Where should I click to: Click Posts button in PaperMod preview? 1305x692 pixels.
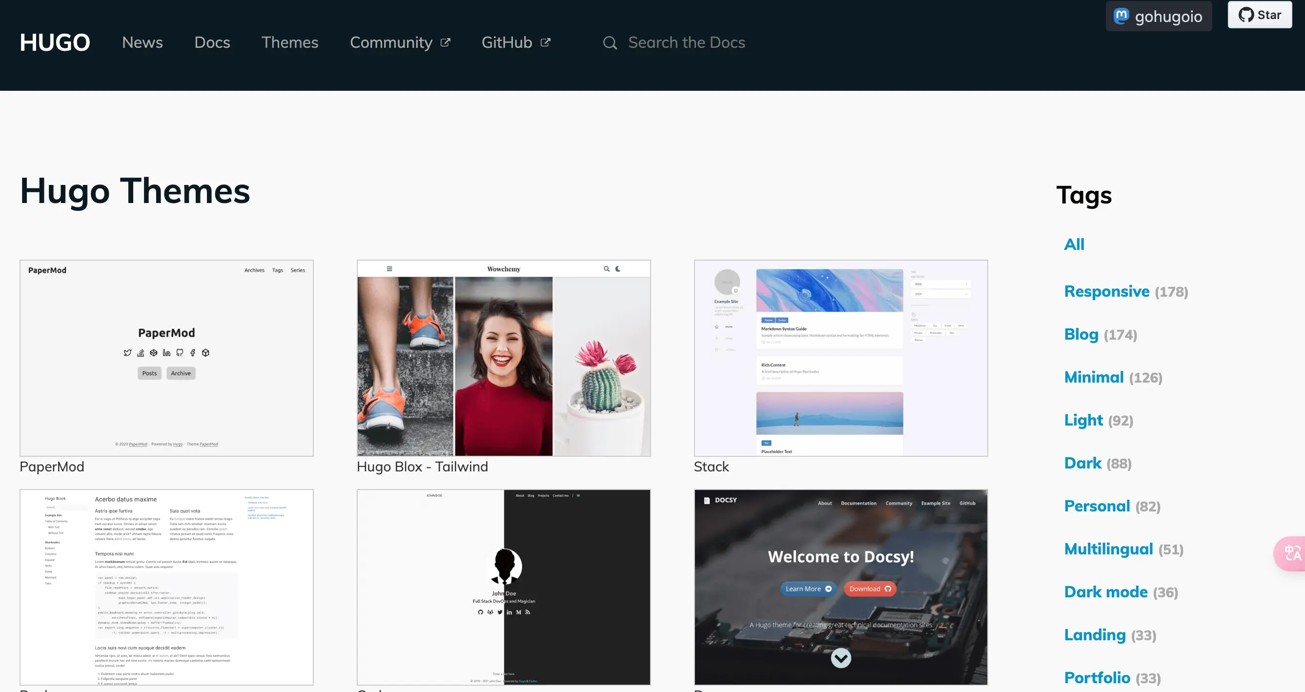(x=149, y=373)
